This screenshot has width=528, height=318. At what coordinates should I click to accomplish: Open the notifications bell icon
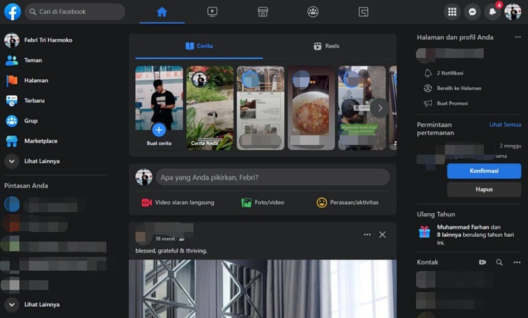pyautogui.click(x=492, y=12)
